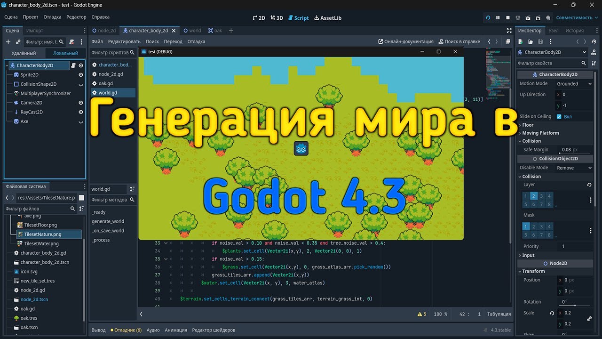The height and width of the screenshot is (339, 602).
Task: Open world.gd in script list
Action: click(112, 93)
